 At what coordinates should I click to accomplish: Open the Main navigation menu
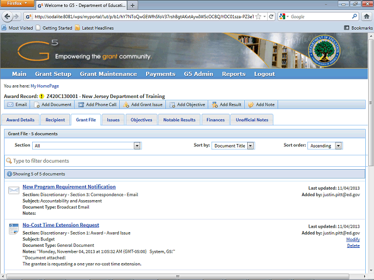[x=19, y=74]
